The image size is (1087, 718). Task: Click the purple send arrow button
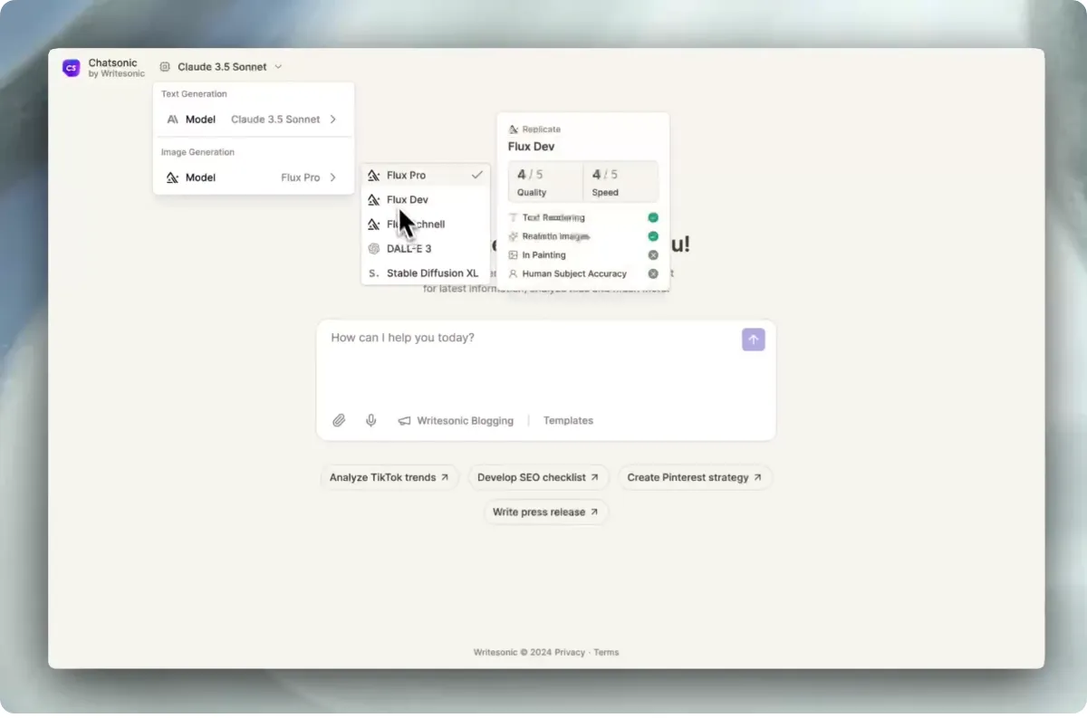[x=754, y=340]
